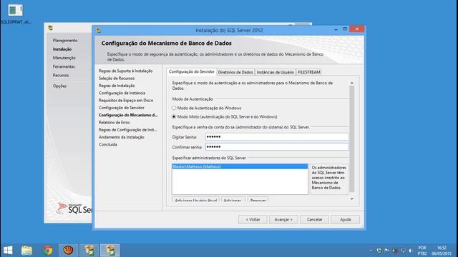This screenshot has width=458, height=257.
Task: Click the Adicionar... button
Action: pos(233,200)
